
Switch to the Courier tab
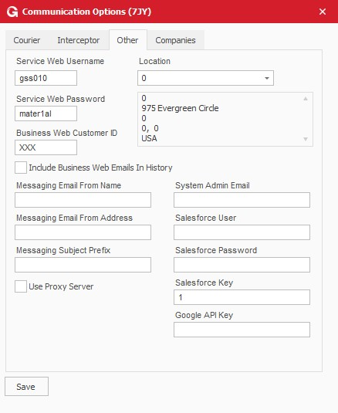27,40
